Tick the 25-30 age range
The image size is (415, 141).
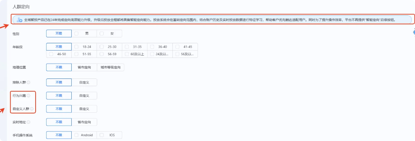click(101, 47)
